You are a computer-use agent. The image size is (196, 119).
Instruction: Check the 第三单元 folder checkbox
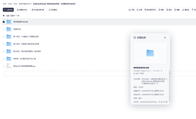(4, 51)
